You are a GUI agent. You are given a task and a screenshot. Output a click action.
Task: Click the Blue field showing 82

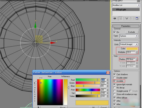(103, 86)
